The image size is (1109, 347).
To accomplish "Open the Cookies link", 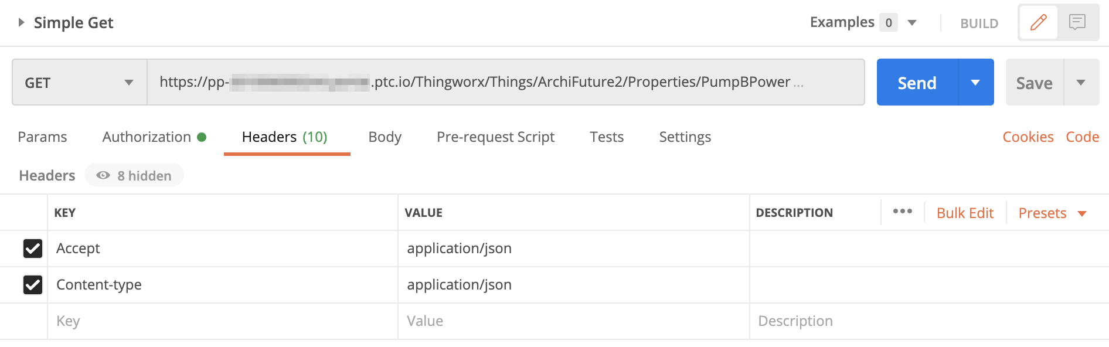I will [x=1028, y=137].
